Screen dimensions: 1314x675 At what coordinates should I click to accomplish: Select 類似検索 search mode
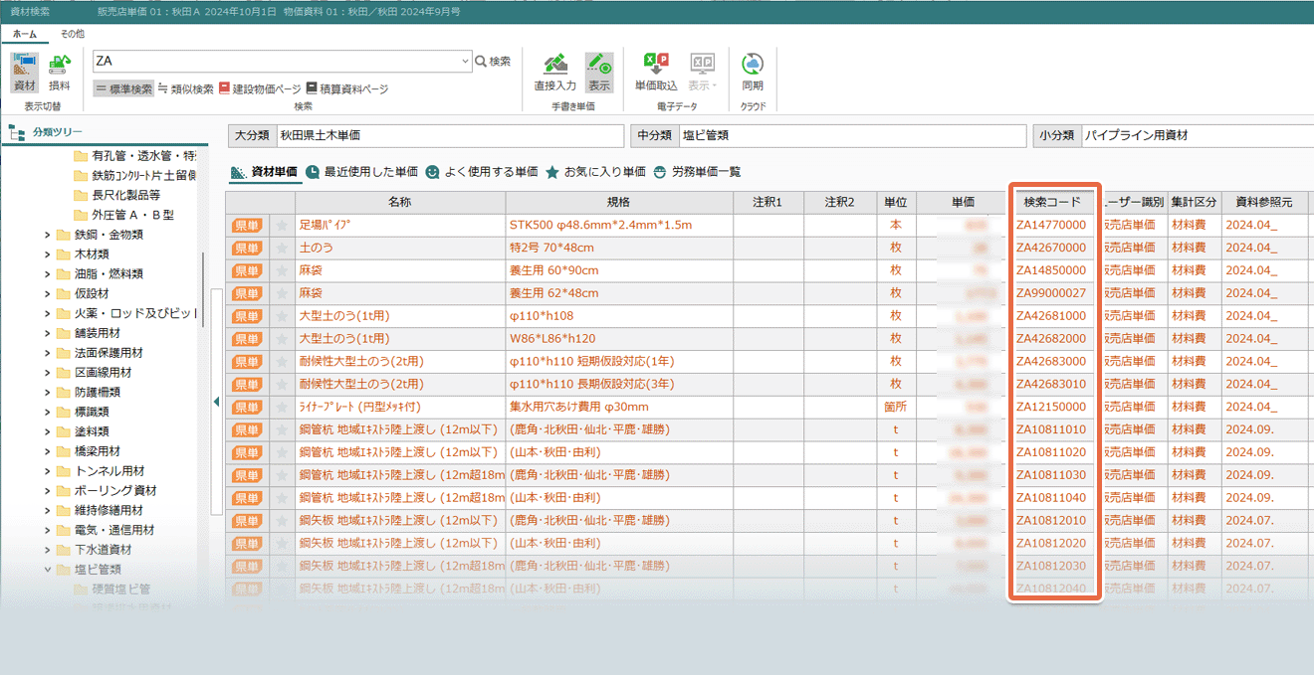tap(185, 88)
